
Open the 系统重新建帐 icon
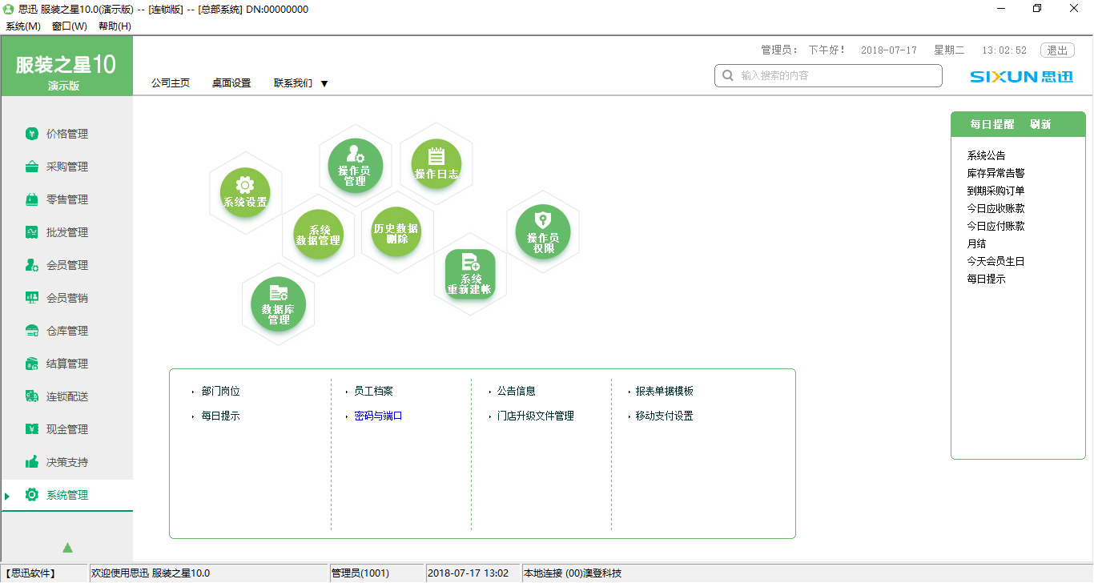[470, 274]
